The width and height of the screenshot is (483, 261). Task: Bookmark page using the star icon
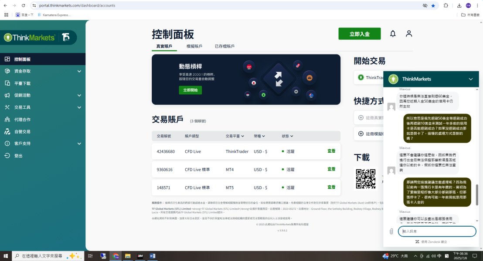(x=433, y=6)
